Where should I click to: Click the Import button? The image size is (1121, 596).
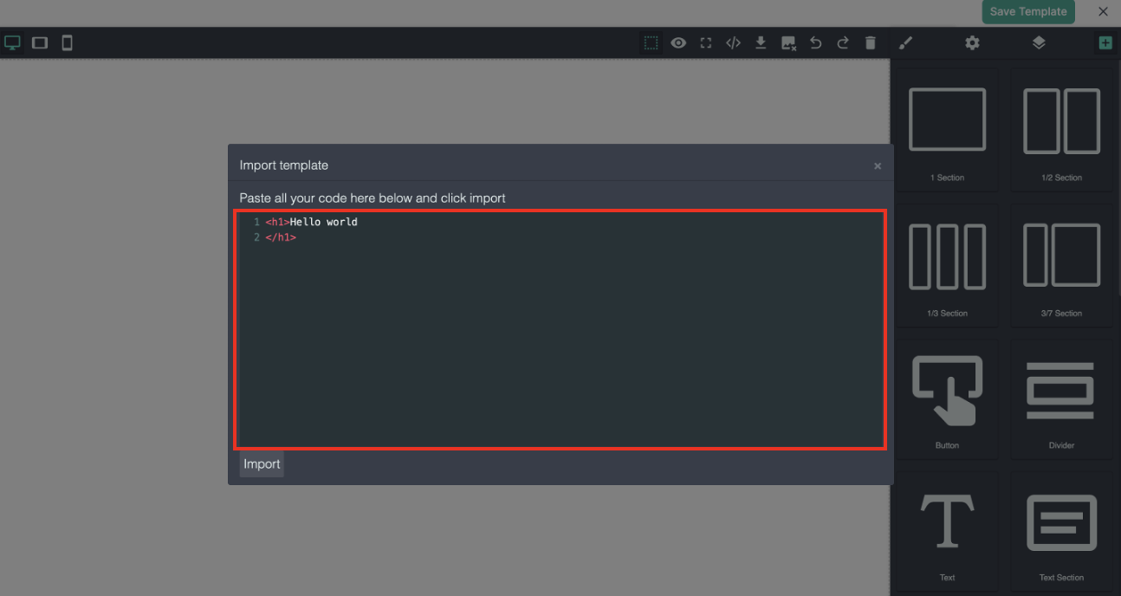click(262, 463)
